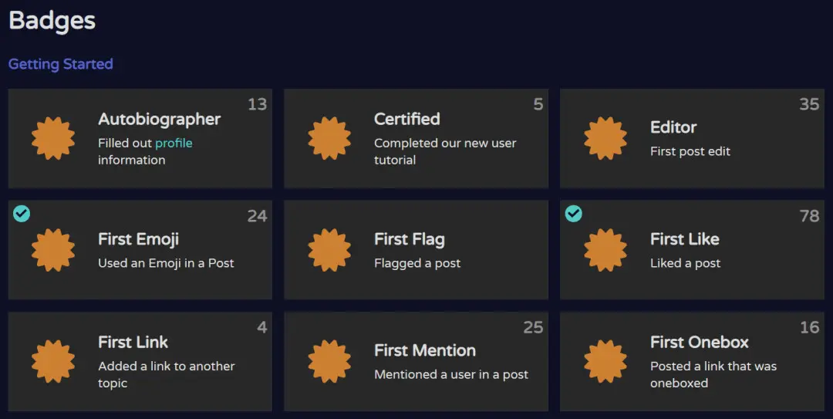Click the First Link badge star icon
This screenshot has width=833, height=419.
tap(53, 362)
